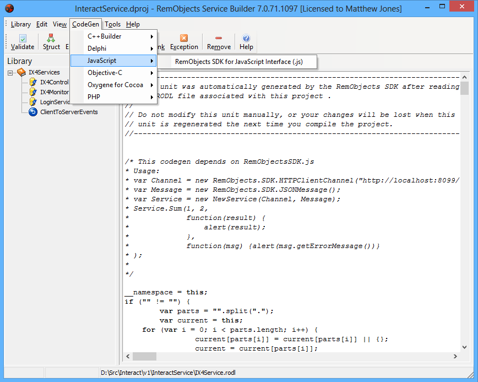Select ClientToServerEvents tree item

point(69,112)
